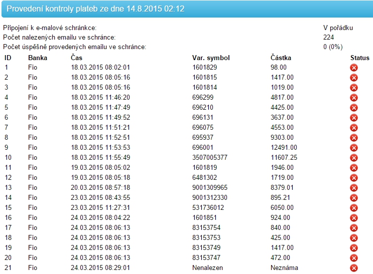This screenshot has width=373, height=274.
Task: Click failed status icon for variable symbol 696299
Action: coord(353,98)
